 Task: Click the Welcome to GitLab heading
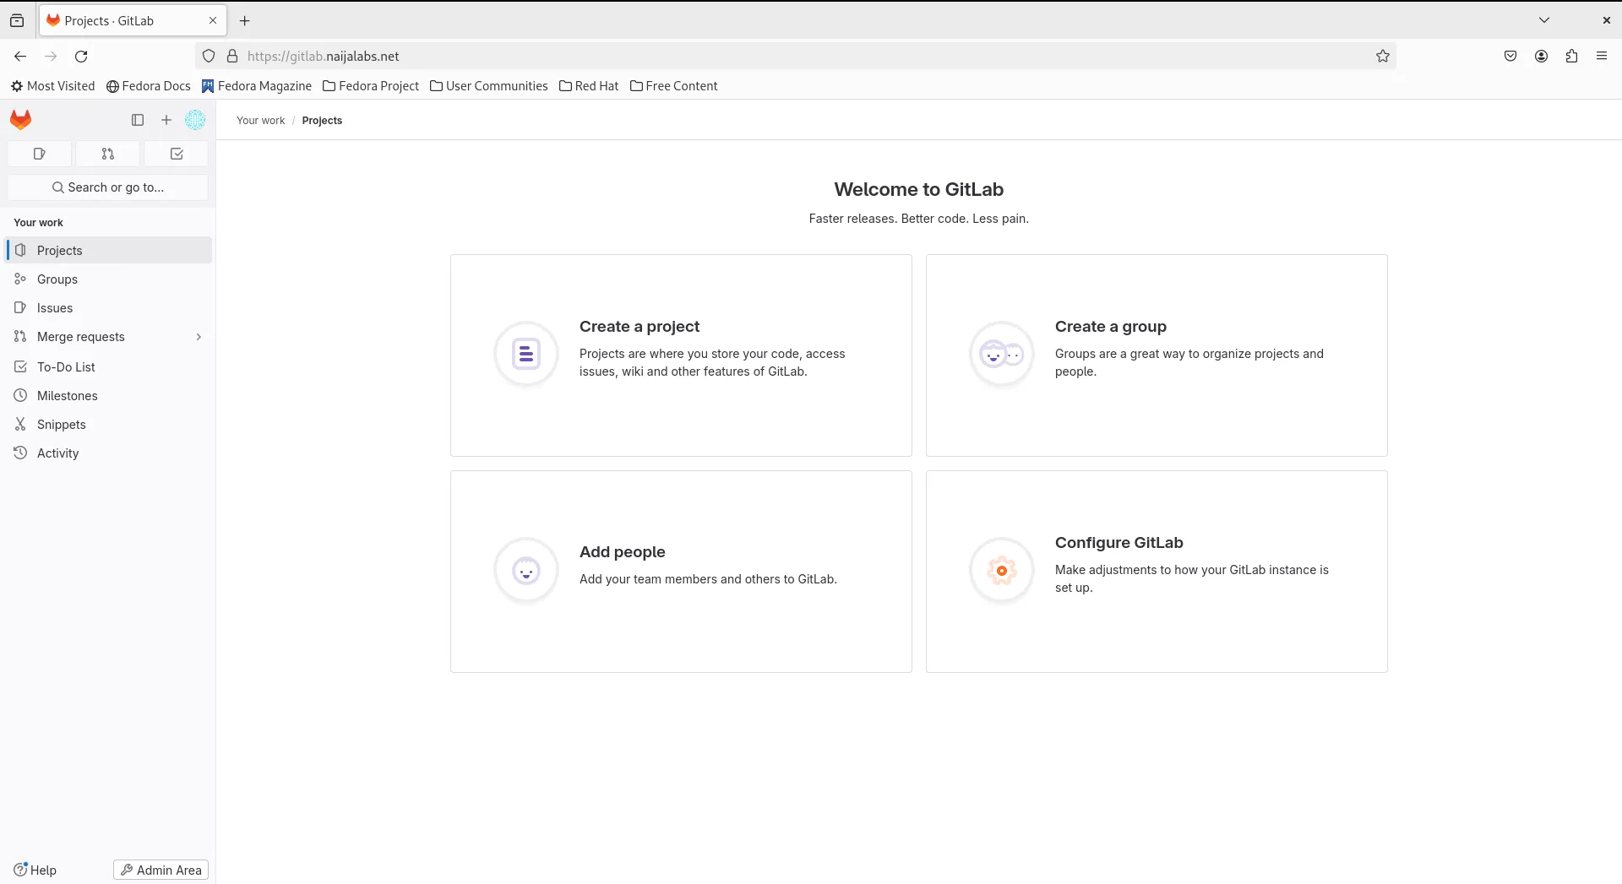click(919, 190)
